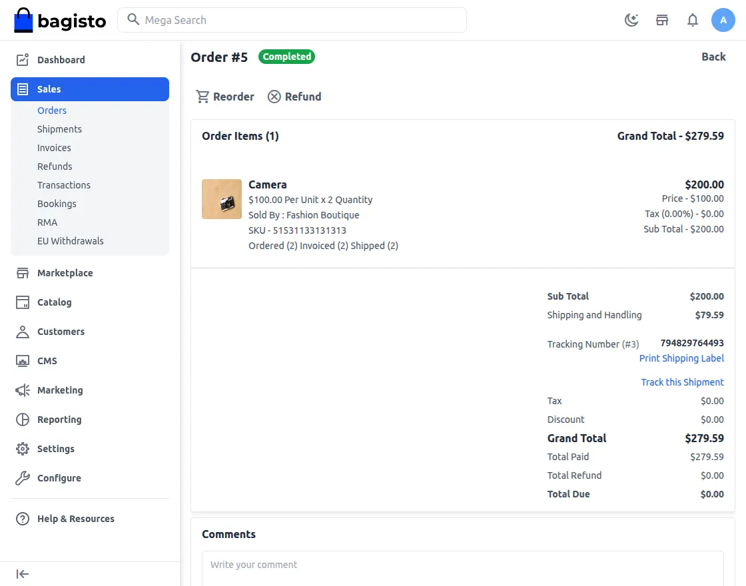
Task: Click Order Items (1) heading
Action: 240,136
